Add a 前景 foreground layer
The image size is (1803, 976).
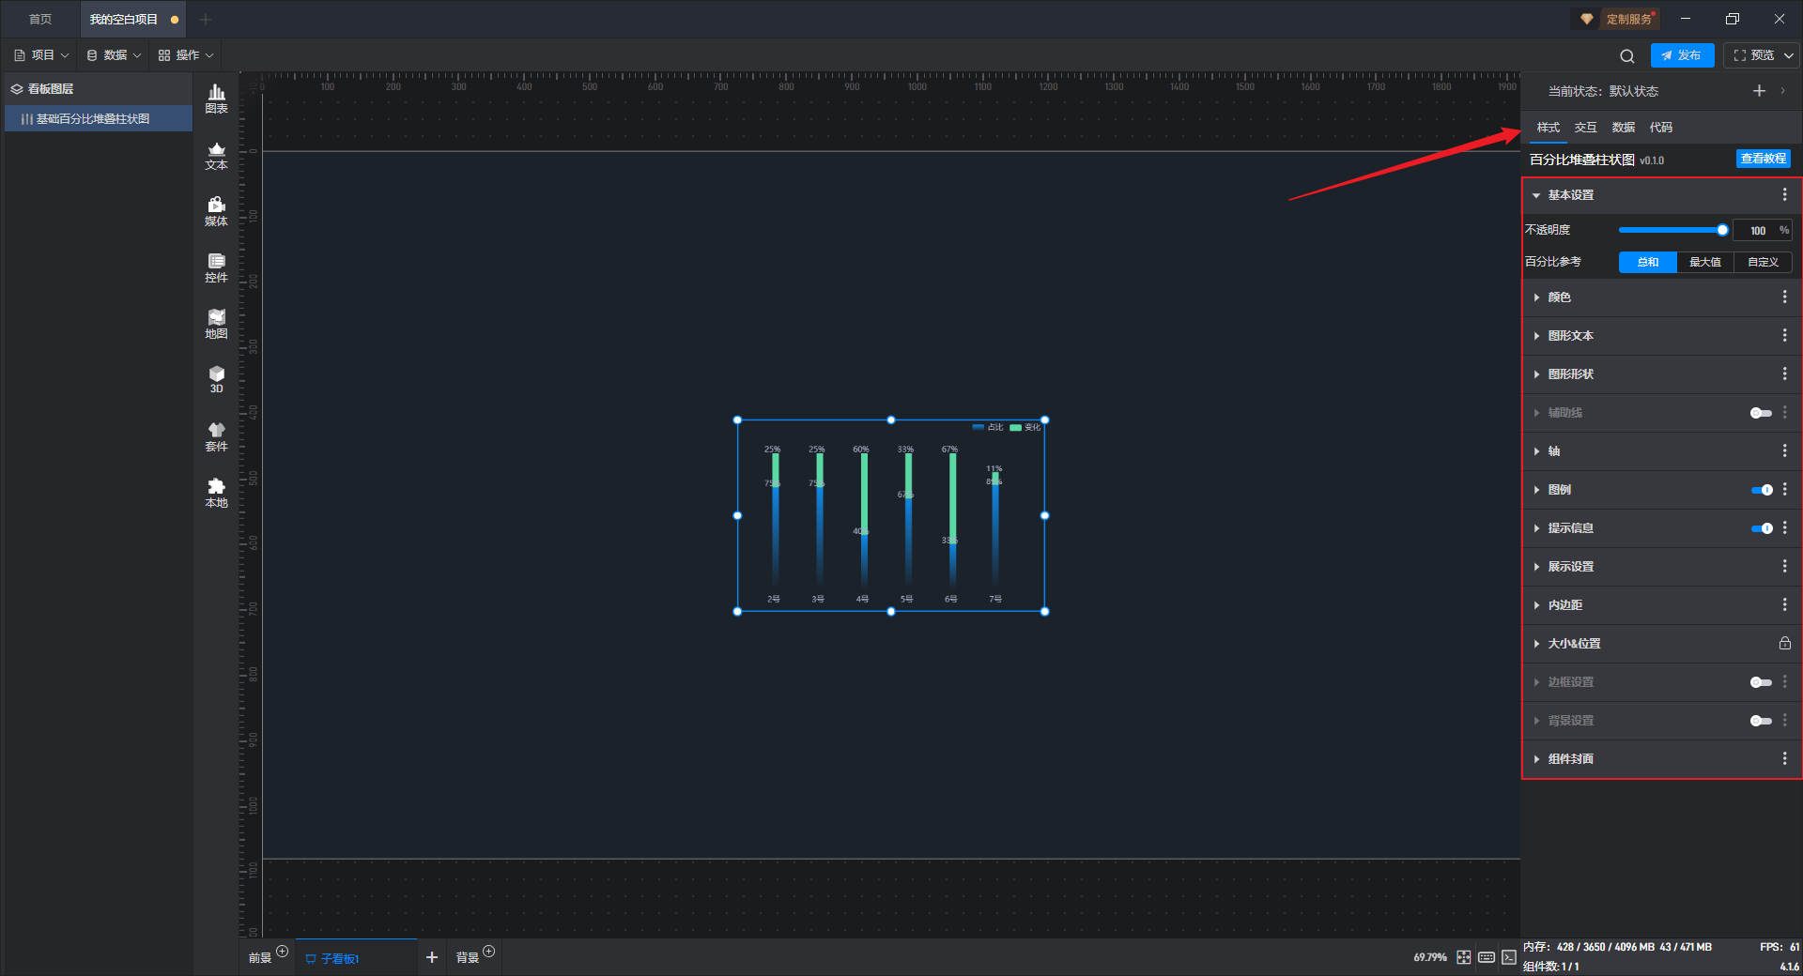(282, 952)
